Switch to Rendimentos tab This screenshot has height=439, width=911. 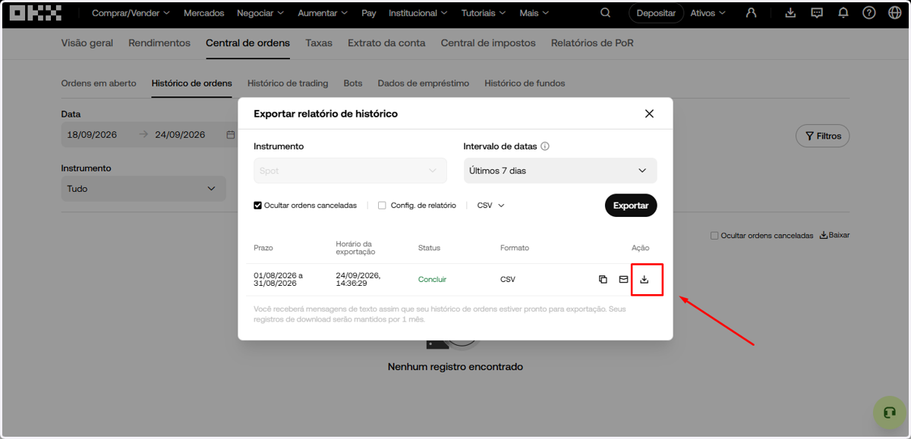pyautogui.click(x=159, y=43)
